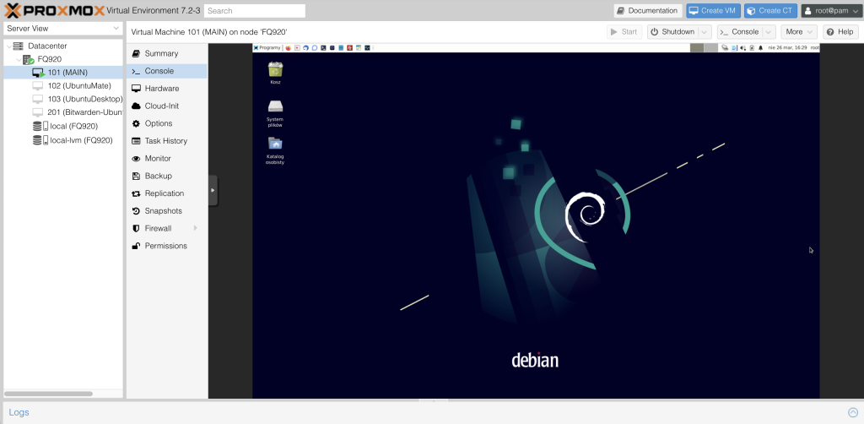Expand the Shutdown dropdown arrow
The image size is (864, 424).
pos(705,32)
